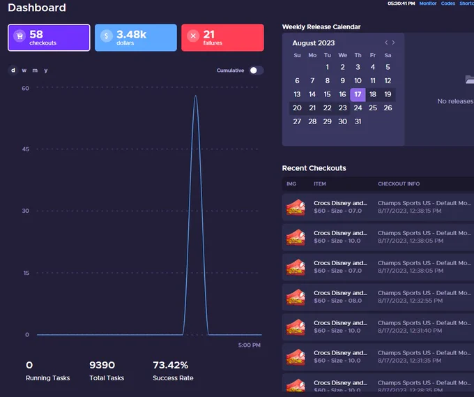Select August 27 in the calendar
The height and width of the screenshot is (397, 474).
pos(297,121)
